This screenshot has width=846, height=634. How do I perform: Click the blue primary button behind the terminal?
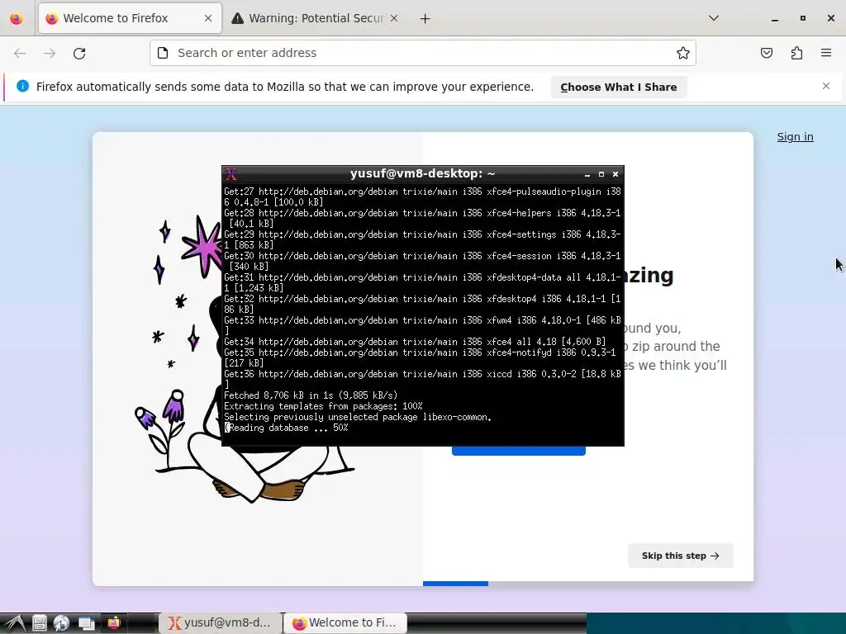pyautogui.click(x=519, y=451)
